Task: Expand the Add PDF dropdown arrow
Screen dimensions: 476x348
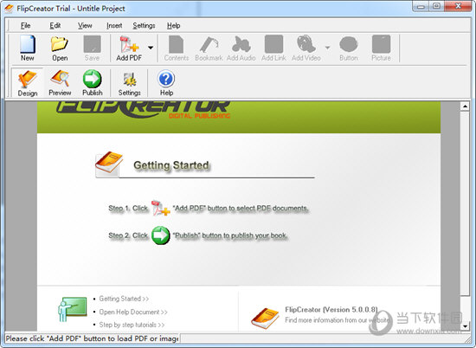Action: 151,48
